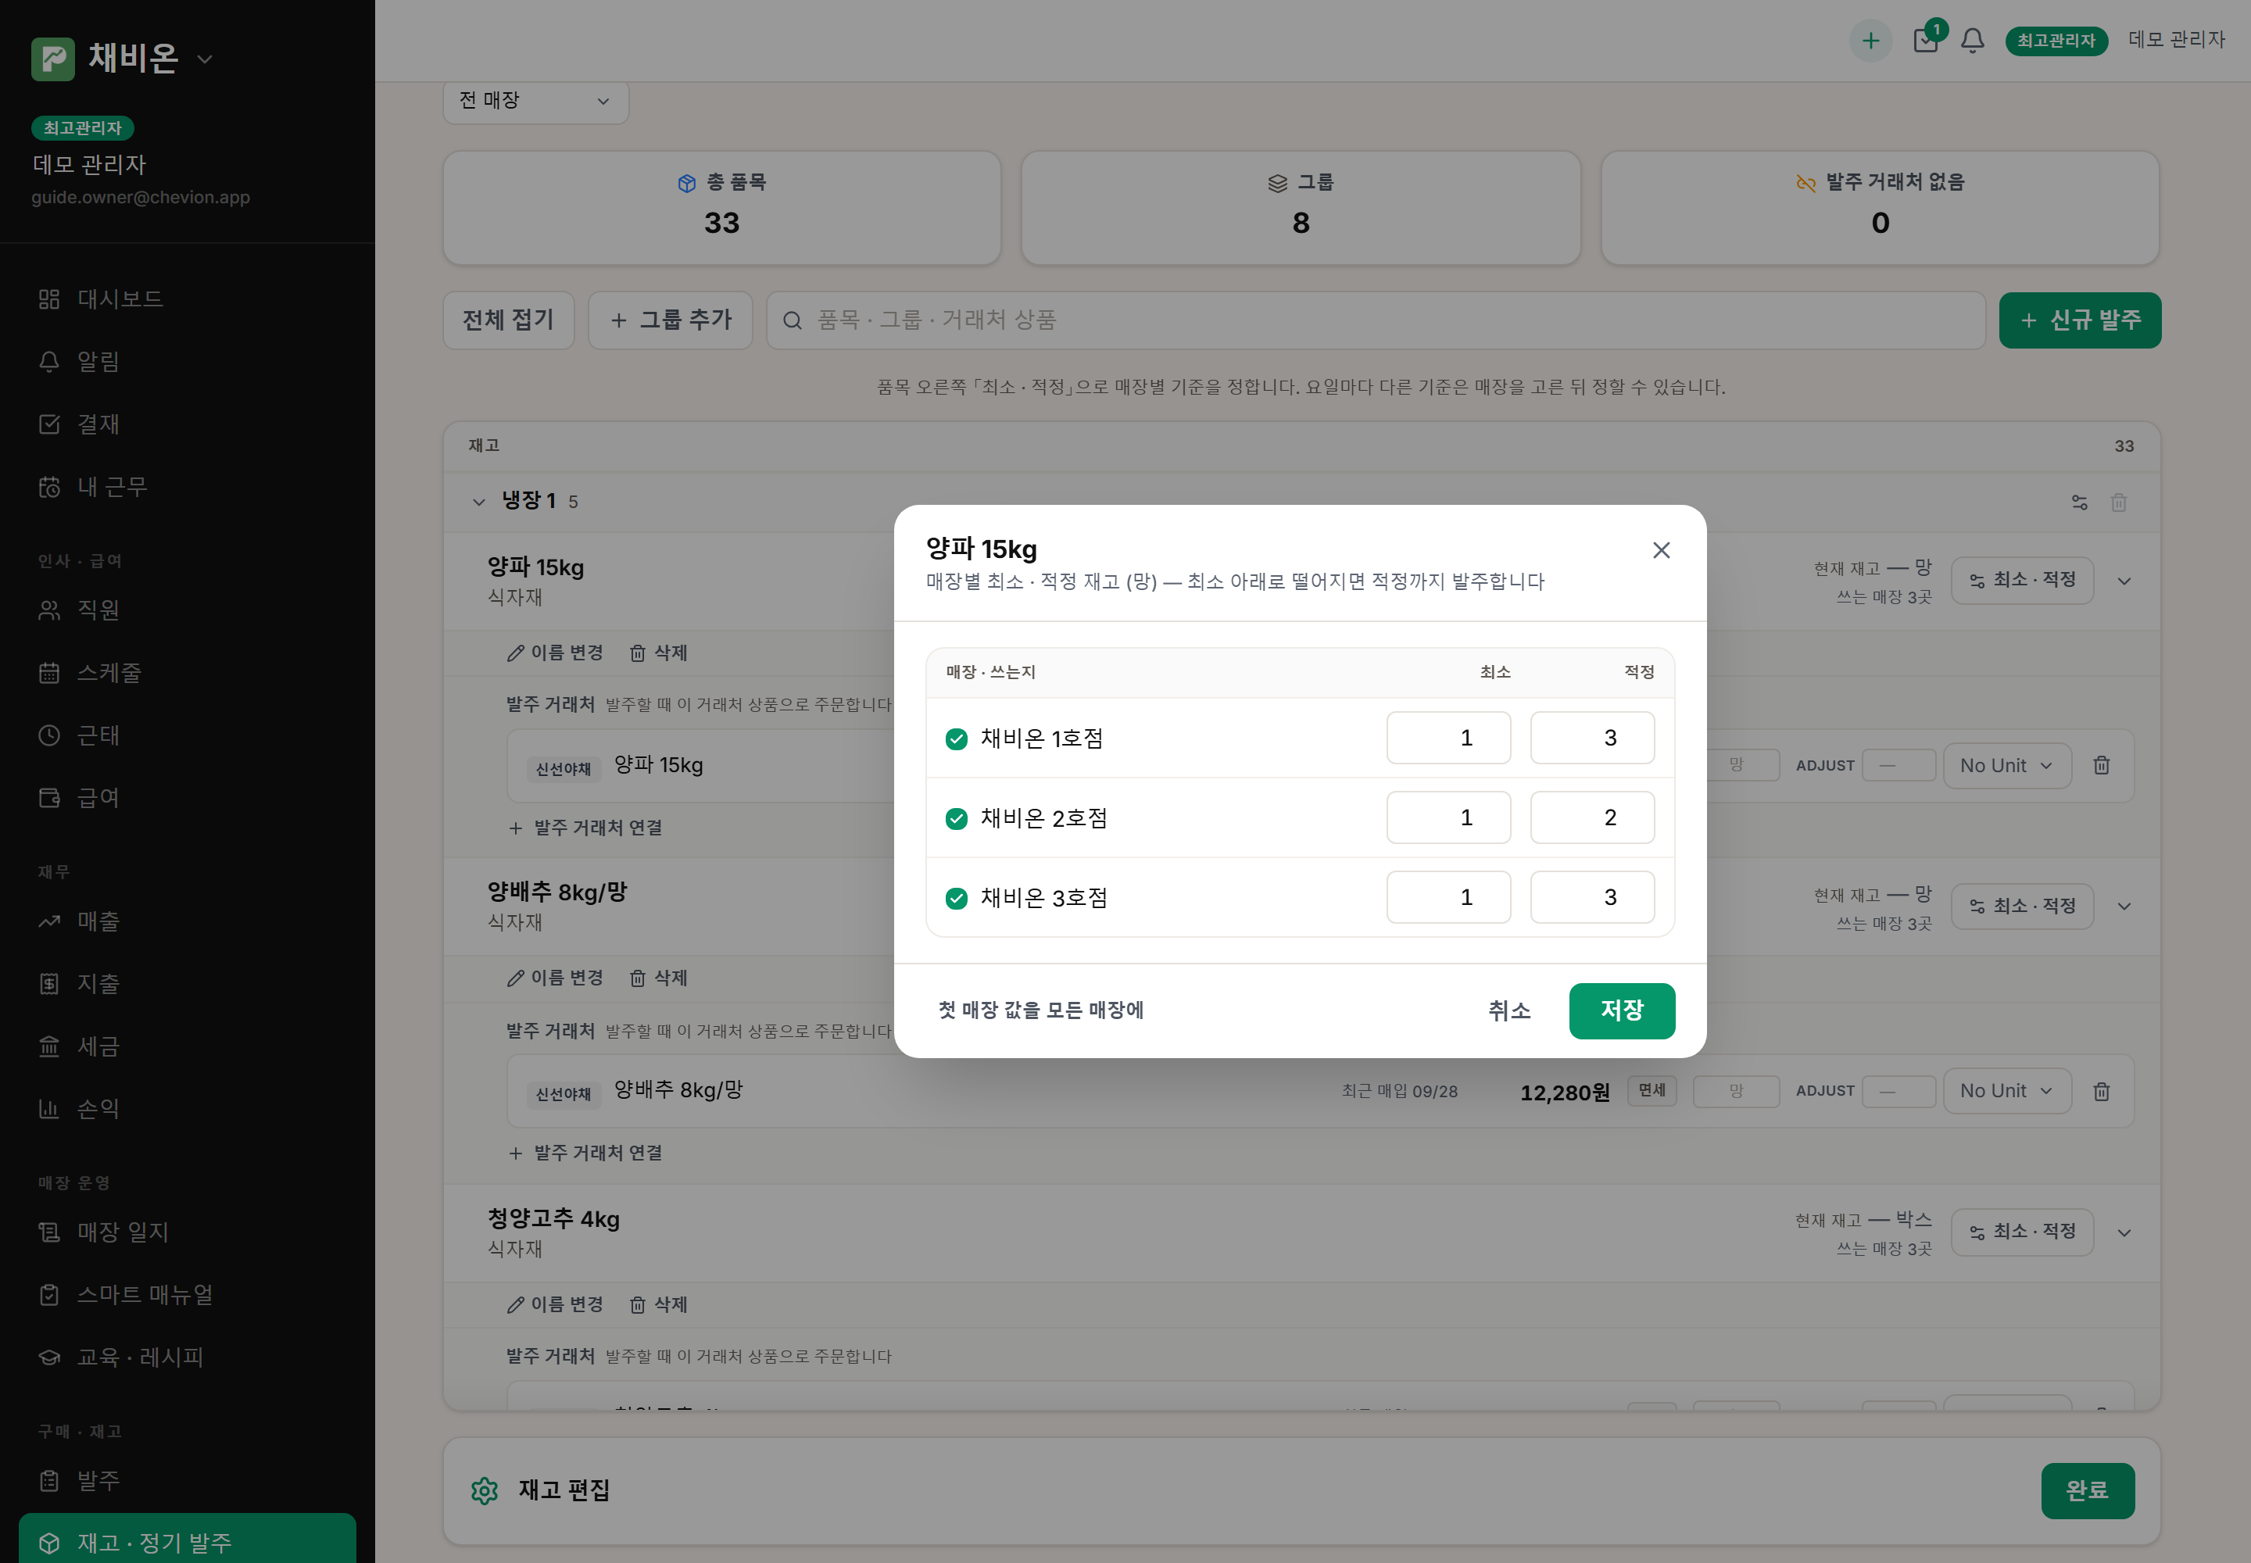
Task: Click 삭제 under 청양고추 4kg
Action: (658, 1304)
